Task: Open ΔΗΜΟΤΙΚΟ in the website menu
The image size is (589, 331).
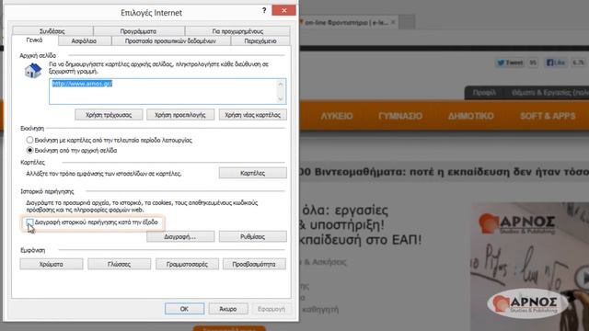Action: click(470, 116)
